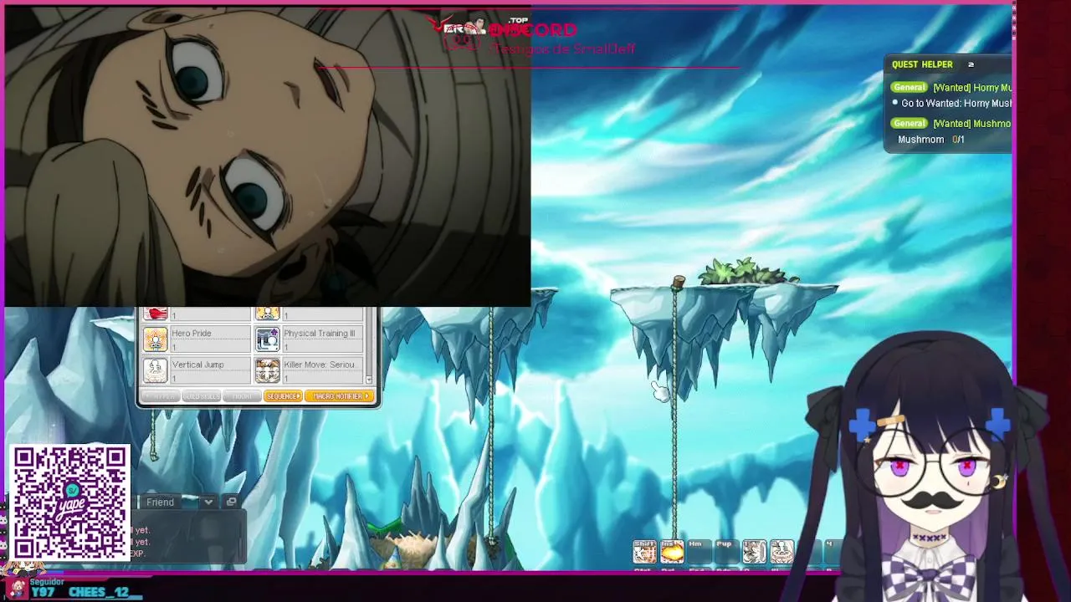The height and width of the screenshot is (602, 1071).
Task: Select the [Wanted] Mushmom quest entry
Action: [972, 124]
